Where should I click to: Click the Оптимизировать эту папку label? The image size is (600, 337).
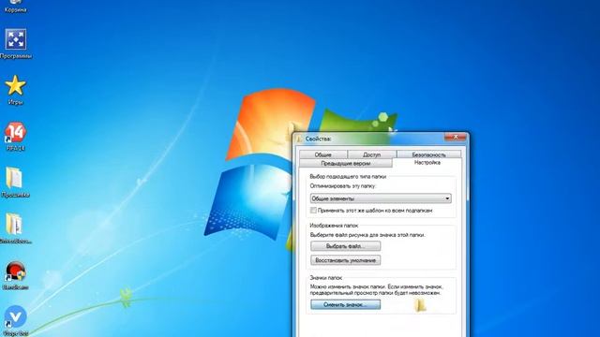point(343,186)
